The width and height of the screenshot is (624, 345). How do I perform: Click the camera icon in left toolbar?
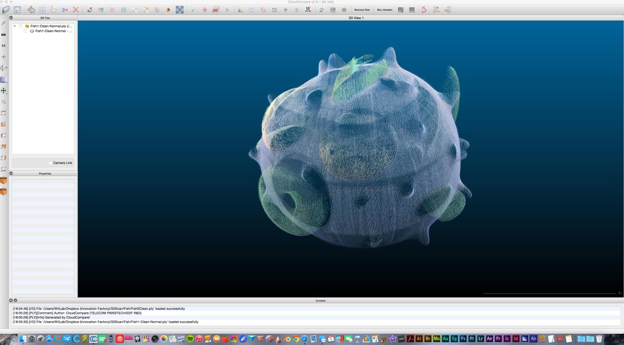tap(4, 34)
